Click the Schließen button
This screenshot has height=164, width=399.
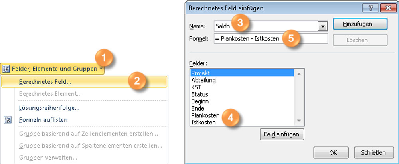coord(373,152)
